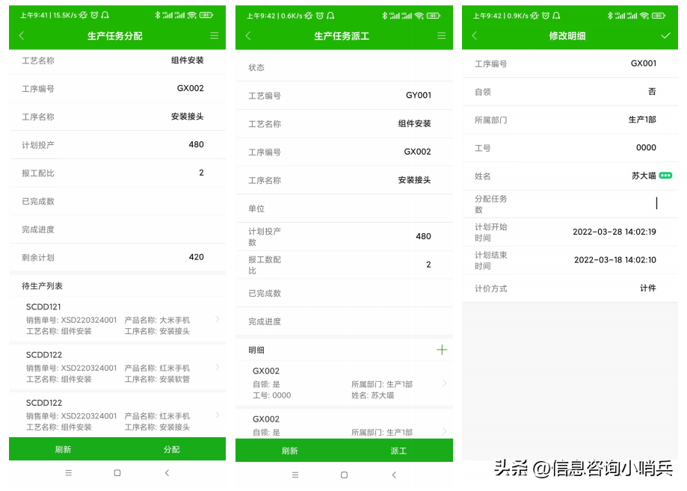
Task: Tap Android recents icon on 生产任务派工 screen
Action: click(x=295, y=475)
